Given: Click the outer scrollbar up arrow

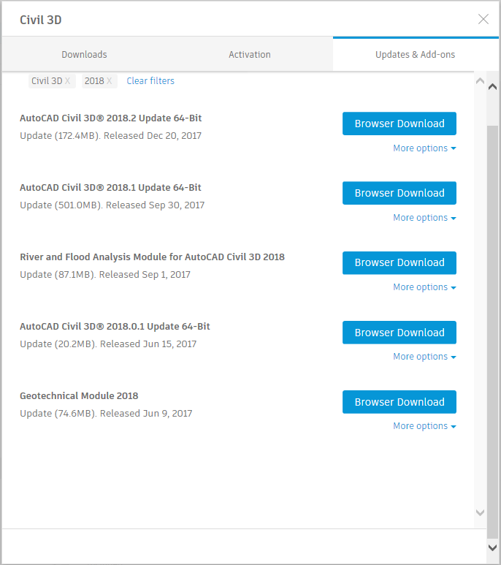Looking at the screenshot, I should click(x=492, y=86).
